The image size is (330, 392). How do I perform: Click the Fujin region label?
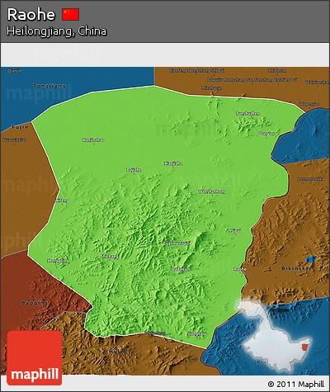(x=20, y=127)
